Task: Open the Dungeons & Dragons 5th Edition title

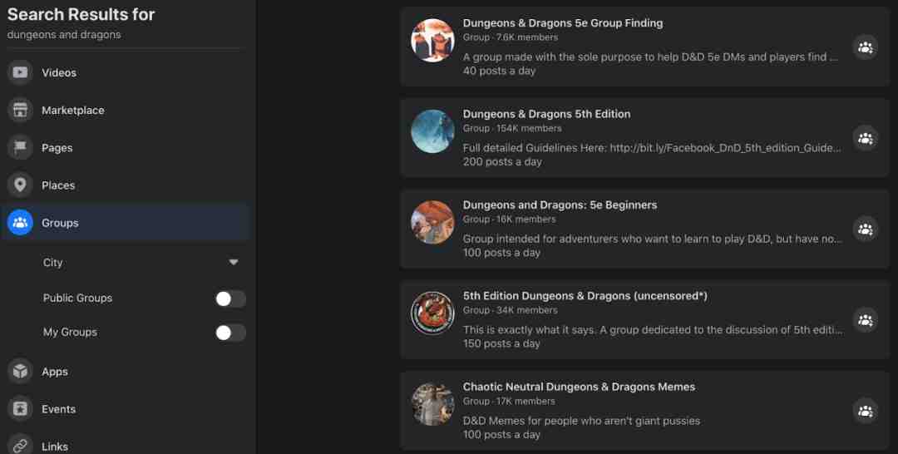Action: pos(546,114)
